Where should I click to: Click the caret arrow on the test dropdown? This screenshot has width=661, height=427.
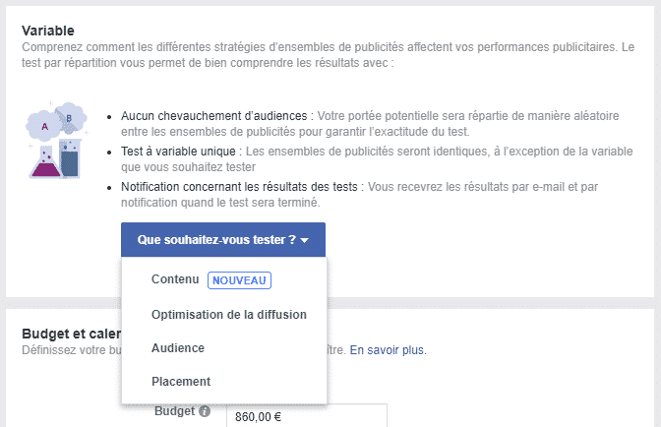click(x=305, y=240)
